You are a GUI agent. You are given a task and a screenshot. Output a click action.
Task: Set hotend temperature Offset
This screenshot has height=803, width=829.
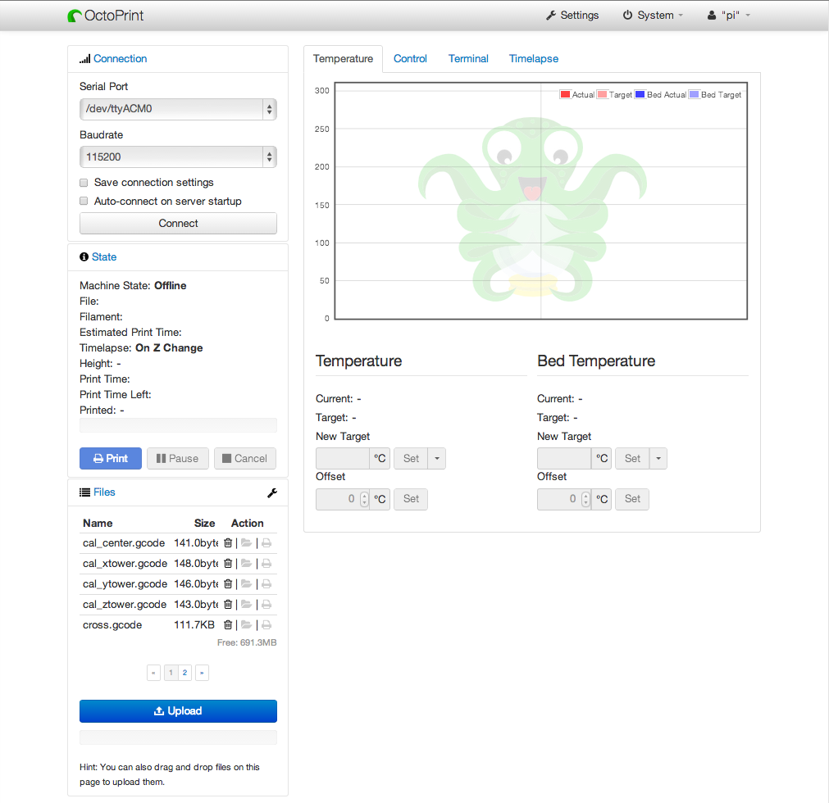click(x=411, y=499)
